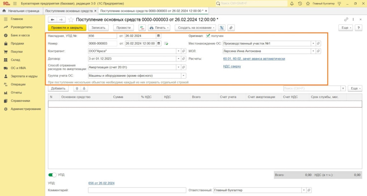Viewport: 367px width, 196px height.
Task: Uncheck the Оригинал получен checkbox
Action: pyautogui.click(x=208, y=36)
